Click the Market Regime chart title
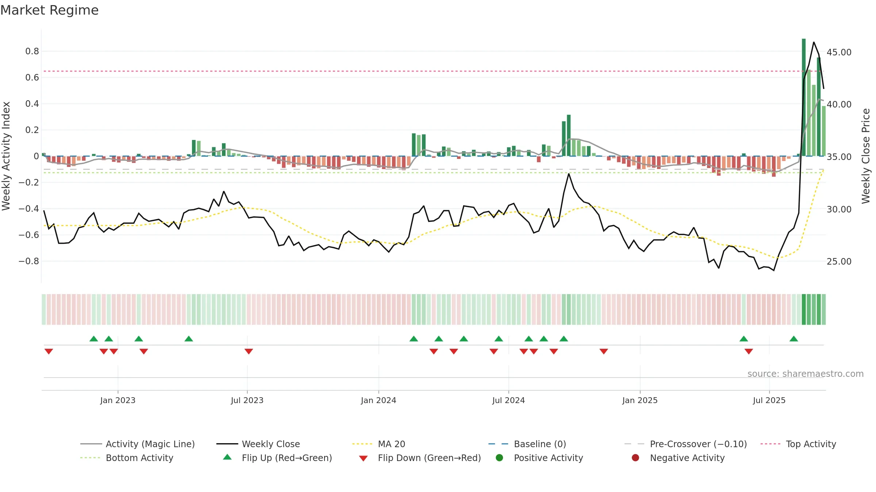Screen dimensions: 876x492 pos(49,10)
